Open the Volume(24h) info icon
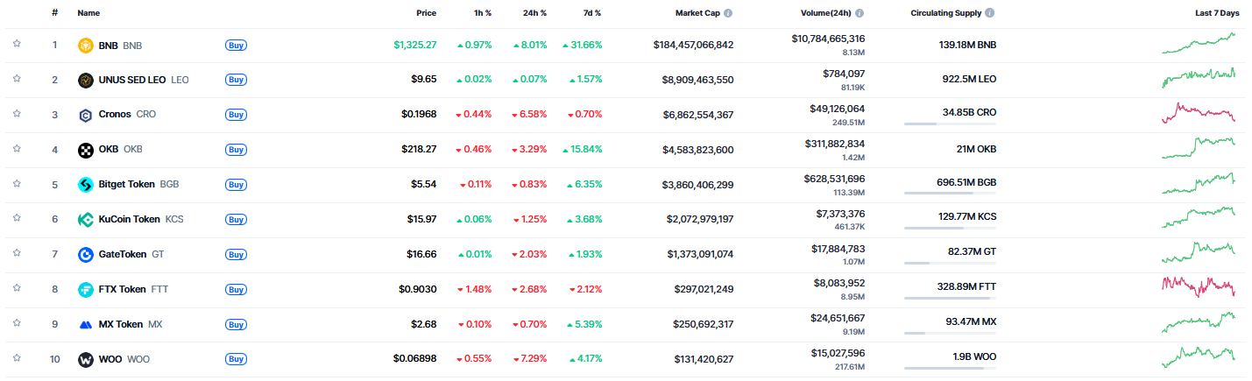Screen dimensions: 1252x381 [x=859, y=13]
